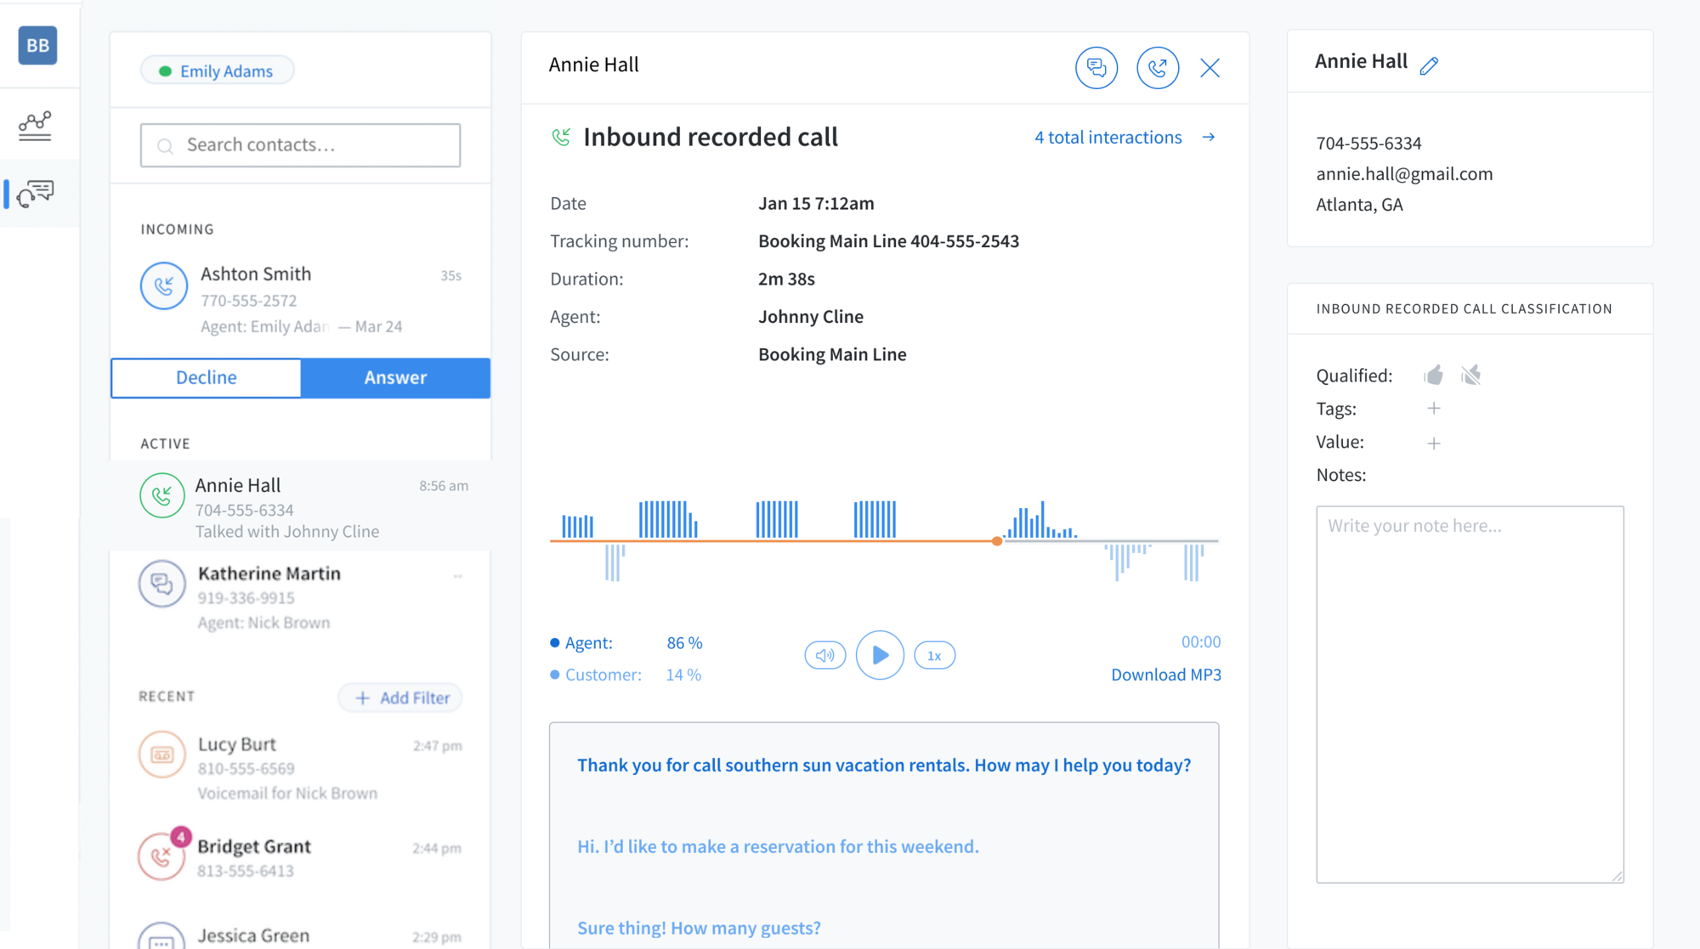Mark call as qualified with thumbs up
1700x949 pixels.
[1434, 375]
